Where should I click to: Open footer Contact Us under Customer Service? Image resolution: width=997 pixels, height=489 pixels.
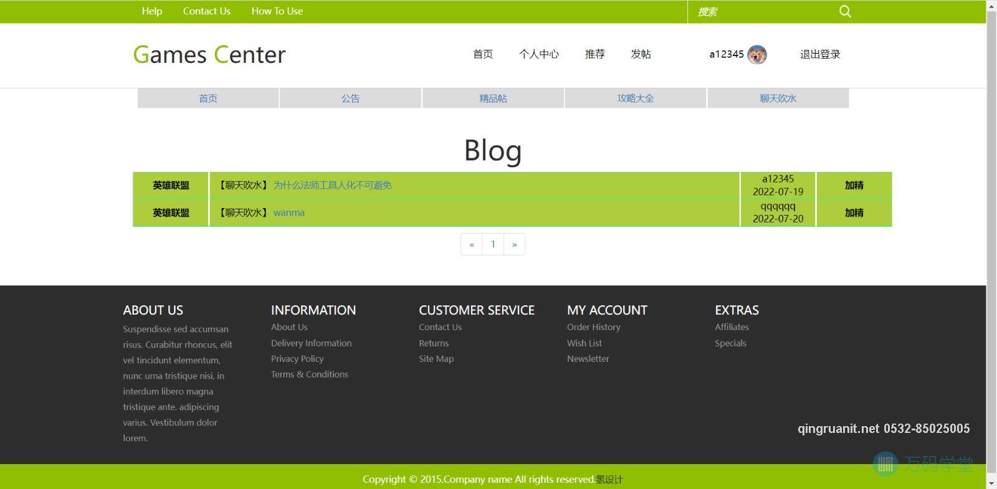click(441, 327)
